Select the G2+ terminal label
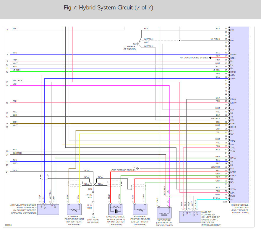The image size is (261, 234). point(232,134)
